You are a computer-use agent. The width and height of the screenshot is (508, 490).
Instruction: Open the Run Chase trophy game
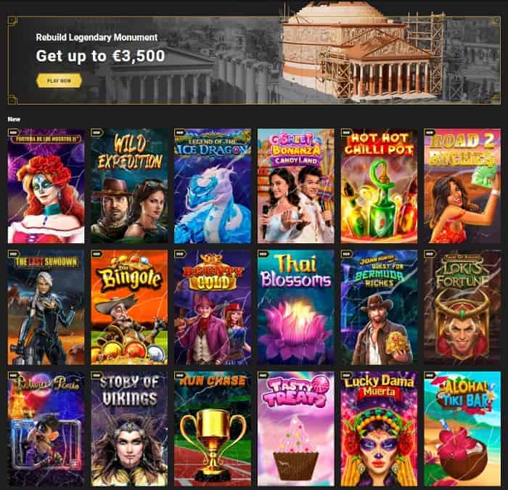pos(213,429)
